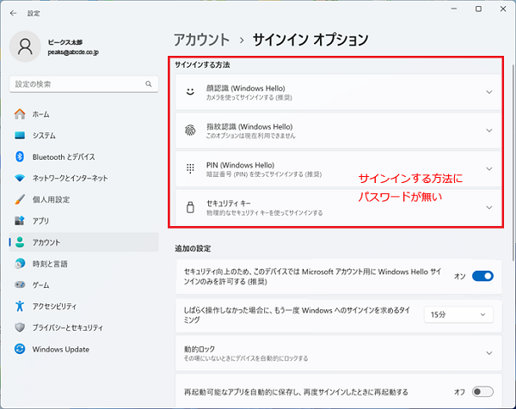Screen dimensions: 516x409
Task: Click the search magnifier icon in 設定の検索
Action: 153,83
